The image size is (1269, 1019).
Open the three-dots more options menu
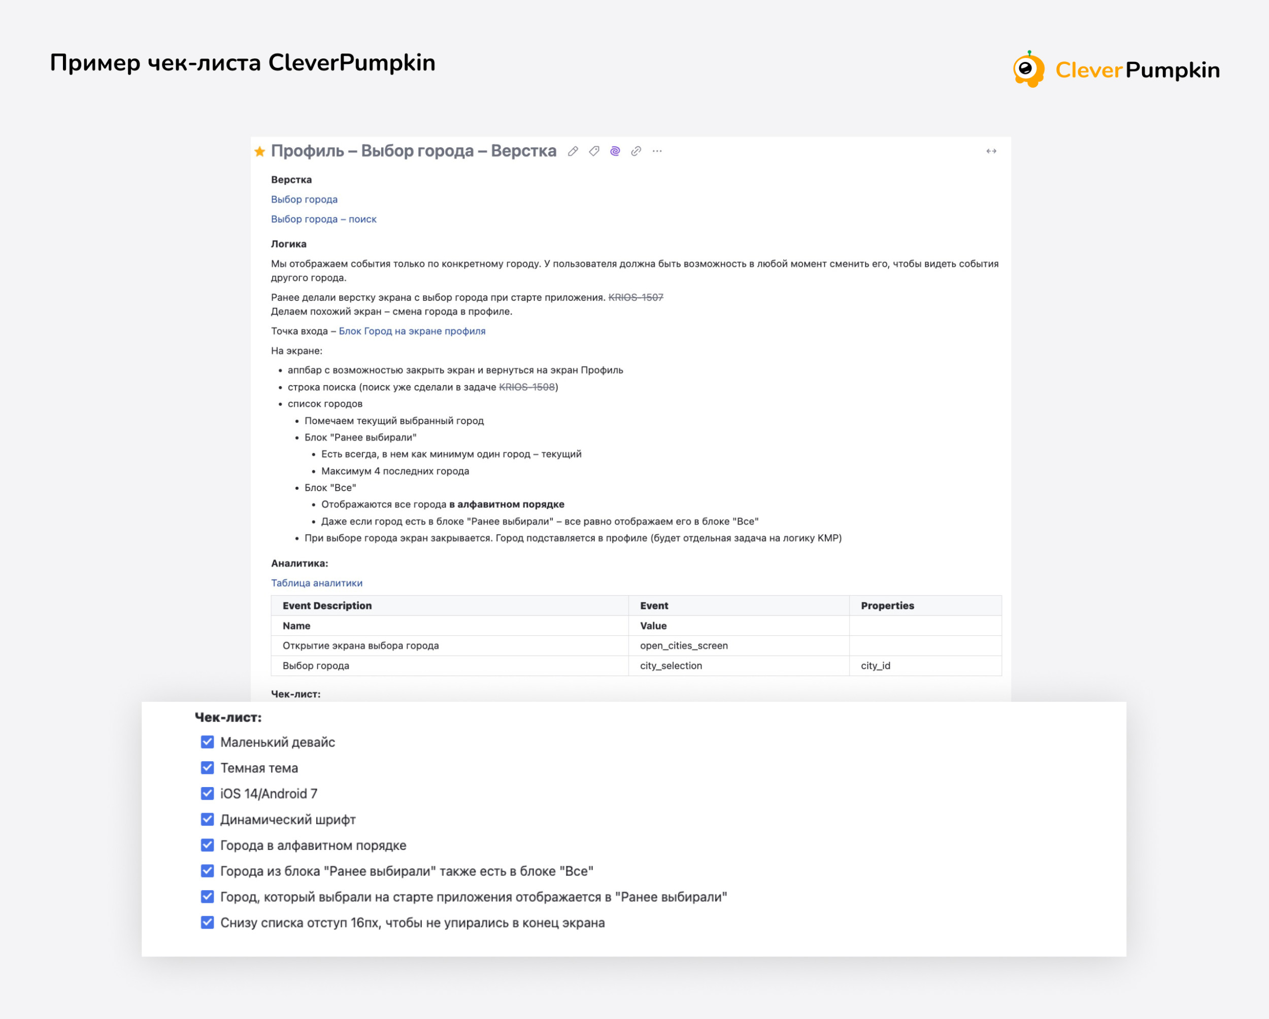coord(657,151)
